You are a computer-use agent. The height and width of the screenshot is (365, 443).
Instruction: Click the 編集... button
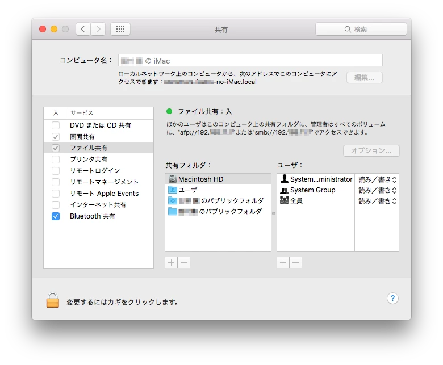[365, 77]
